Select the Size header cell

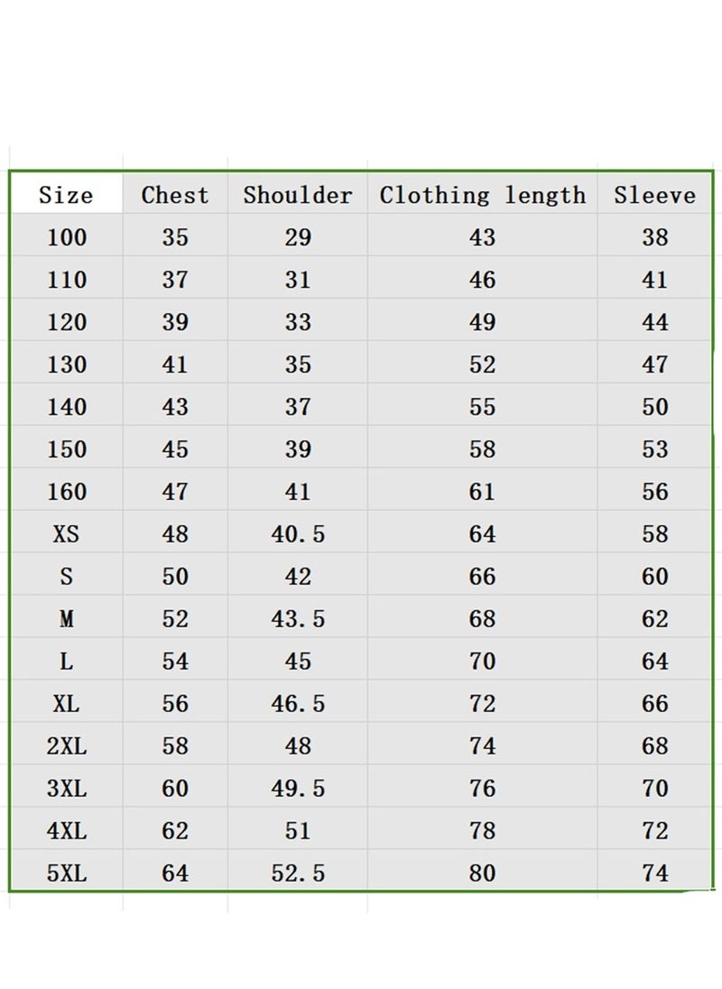(66, 193)
